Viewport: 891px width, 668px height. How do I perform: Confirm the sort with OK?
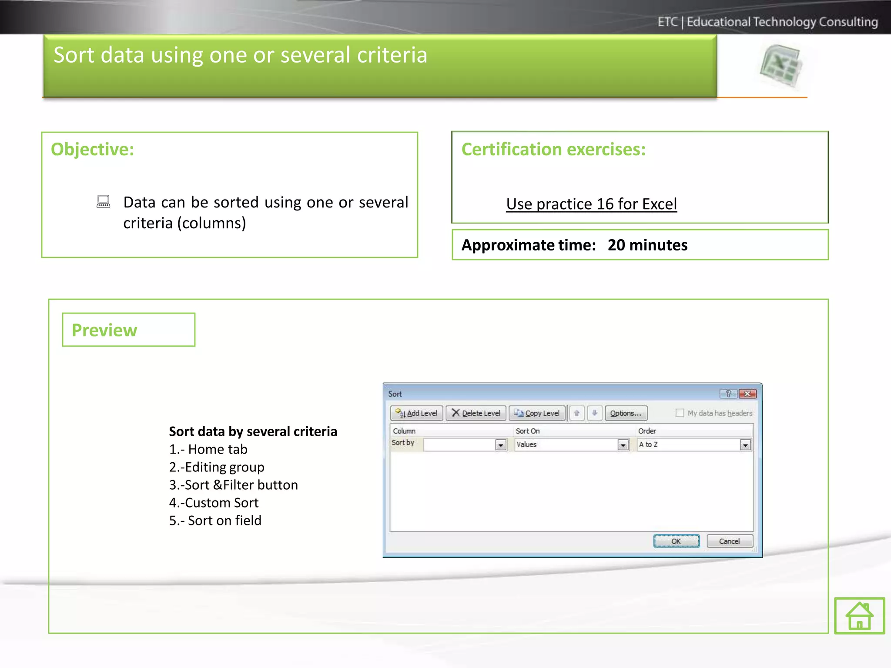[x=677, y=541]
